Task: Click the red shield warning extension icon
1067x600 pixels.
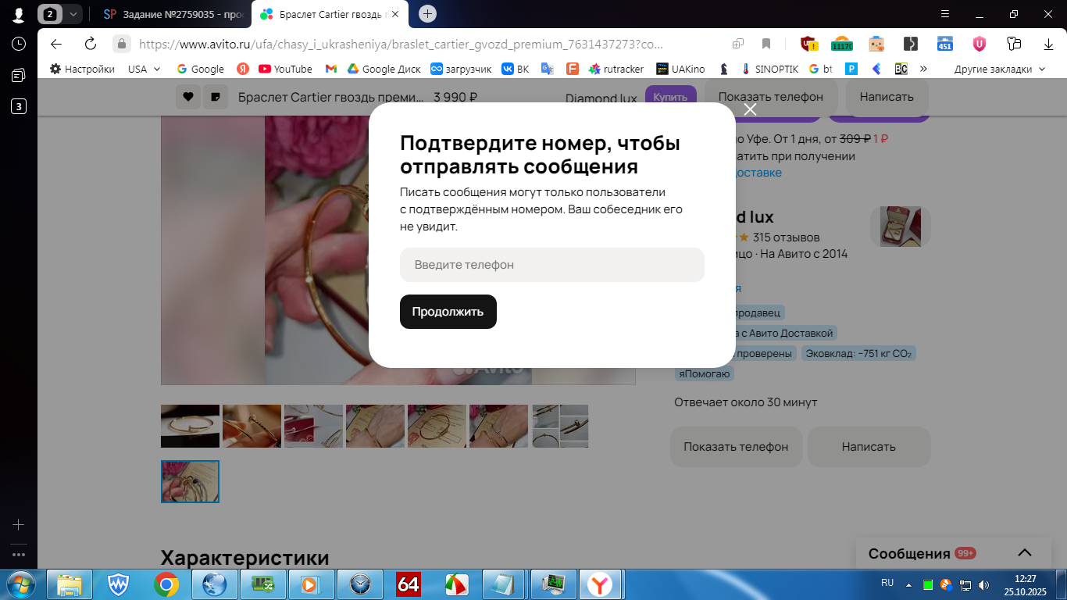Action: 809,44
